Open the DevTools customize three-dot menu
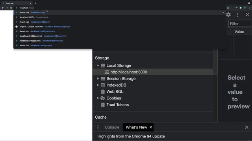This screenshot has height=141, width=252. pyautogui.click(x=238, y=15)
